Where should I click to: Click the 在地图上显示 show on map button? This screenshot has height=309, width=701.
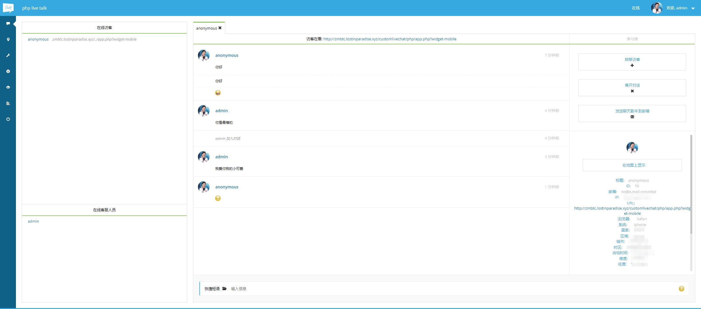(632, 165)
